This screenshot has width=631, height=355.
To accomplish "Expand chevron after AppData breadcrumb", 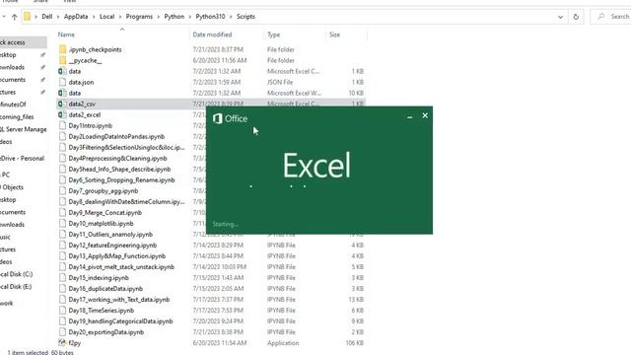I will [94, 17].
